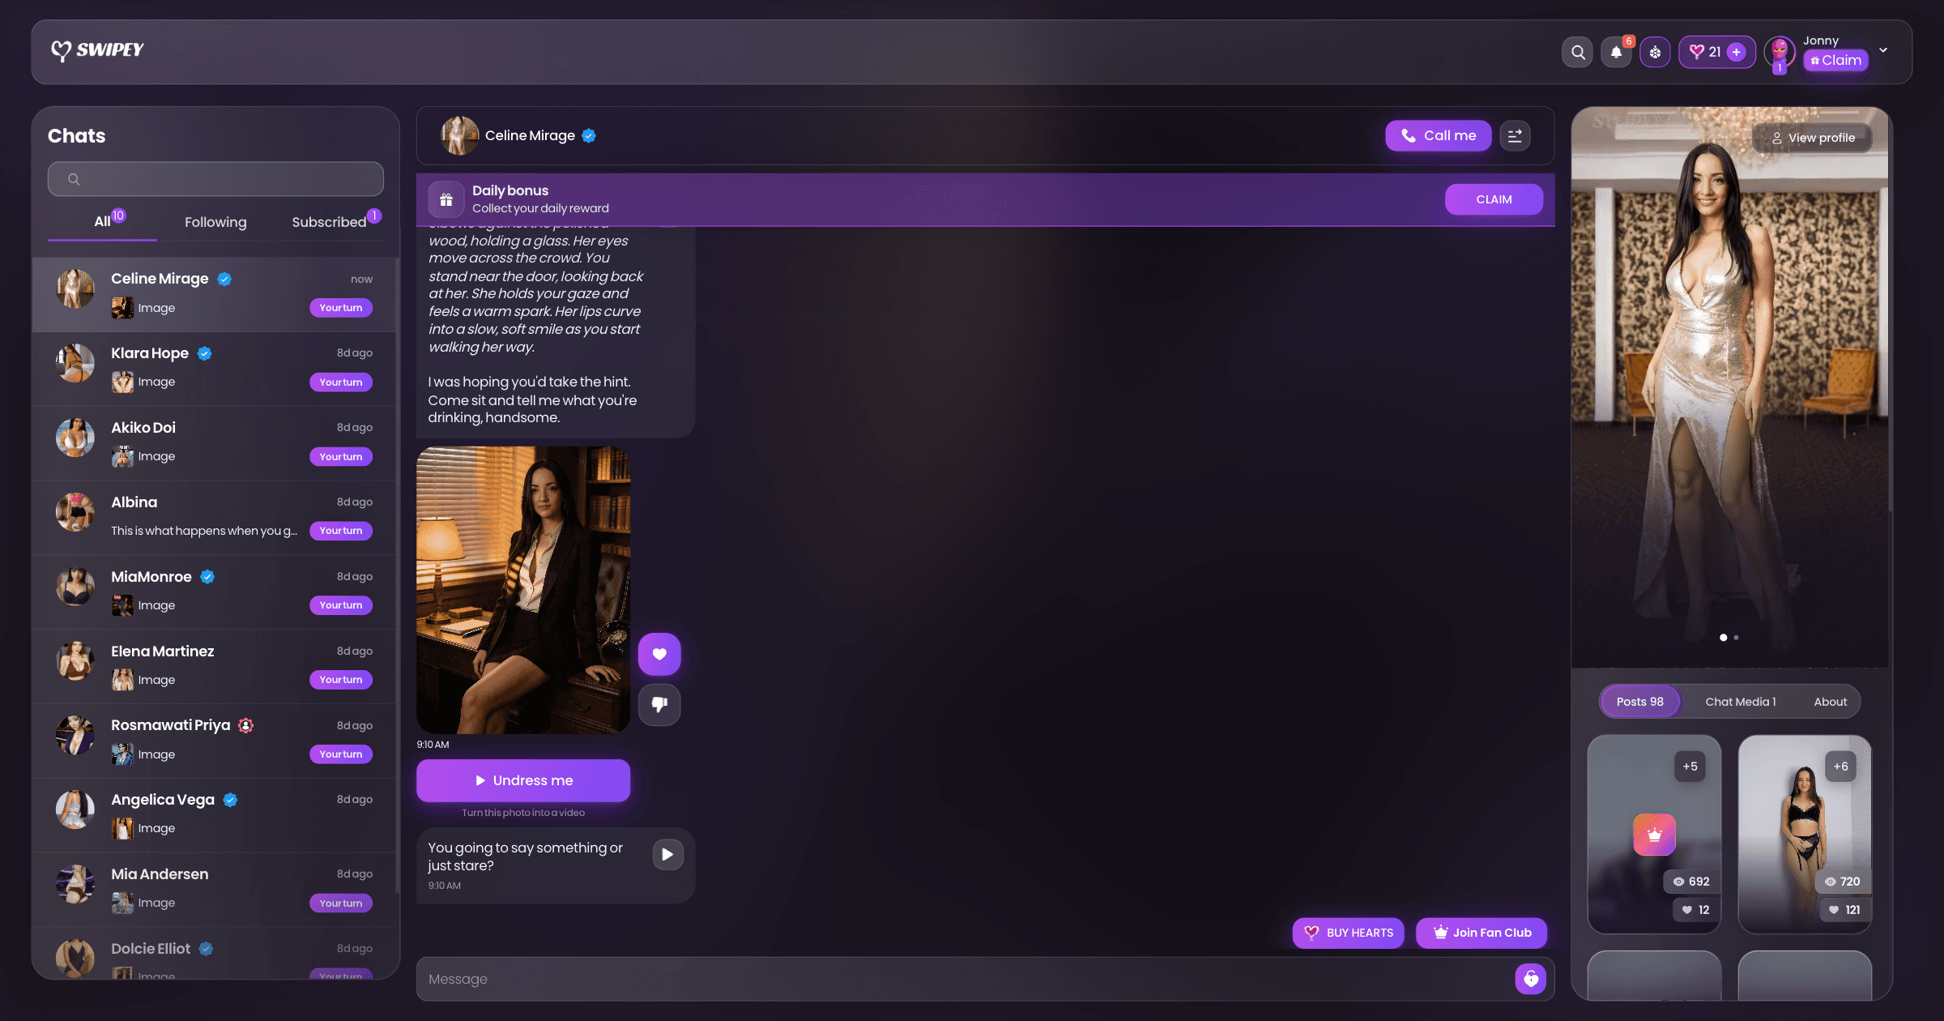Play the voice message audio
1944x1021 pixels.
click(667, 854)
